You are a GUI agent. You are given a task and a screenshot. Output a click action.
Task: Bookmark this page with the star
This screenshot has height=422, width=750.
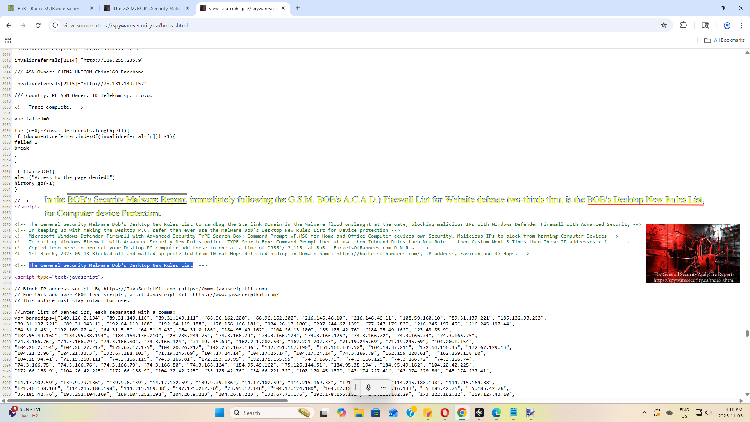click(x=664, y=25)
